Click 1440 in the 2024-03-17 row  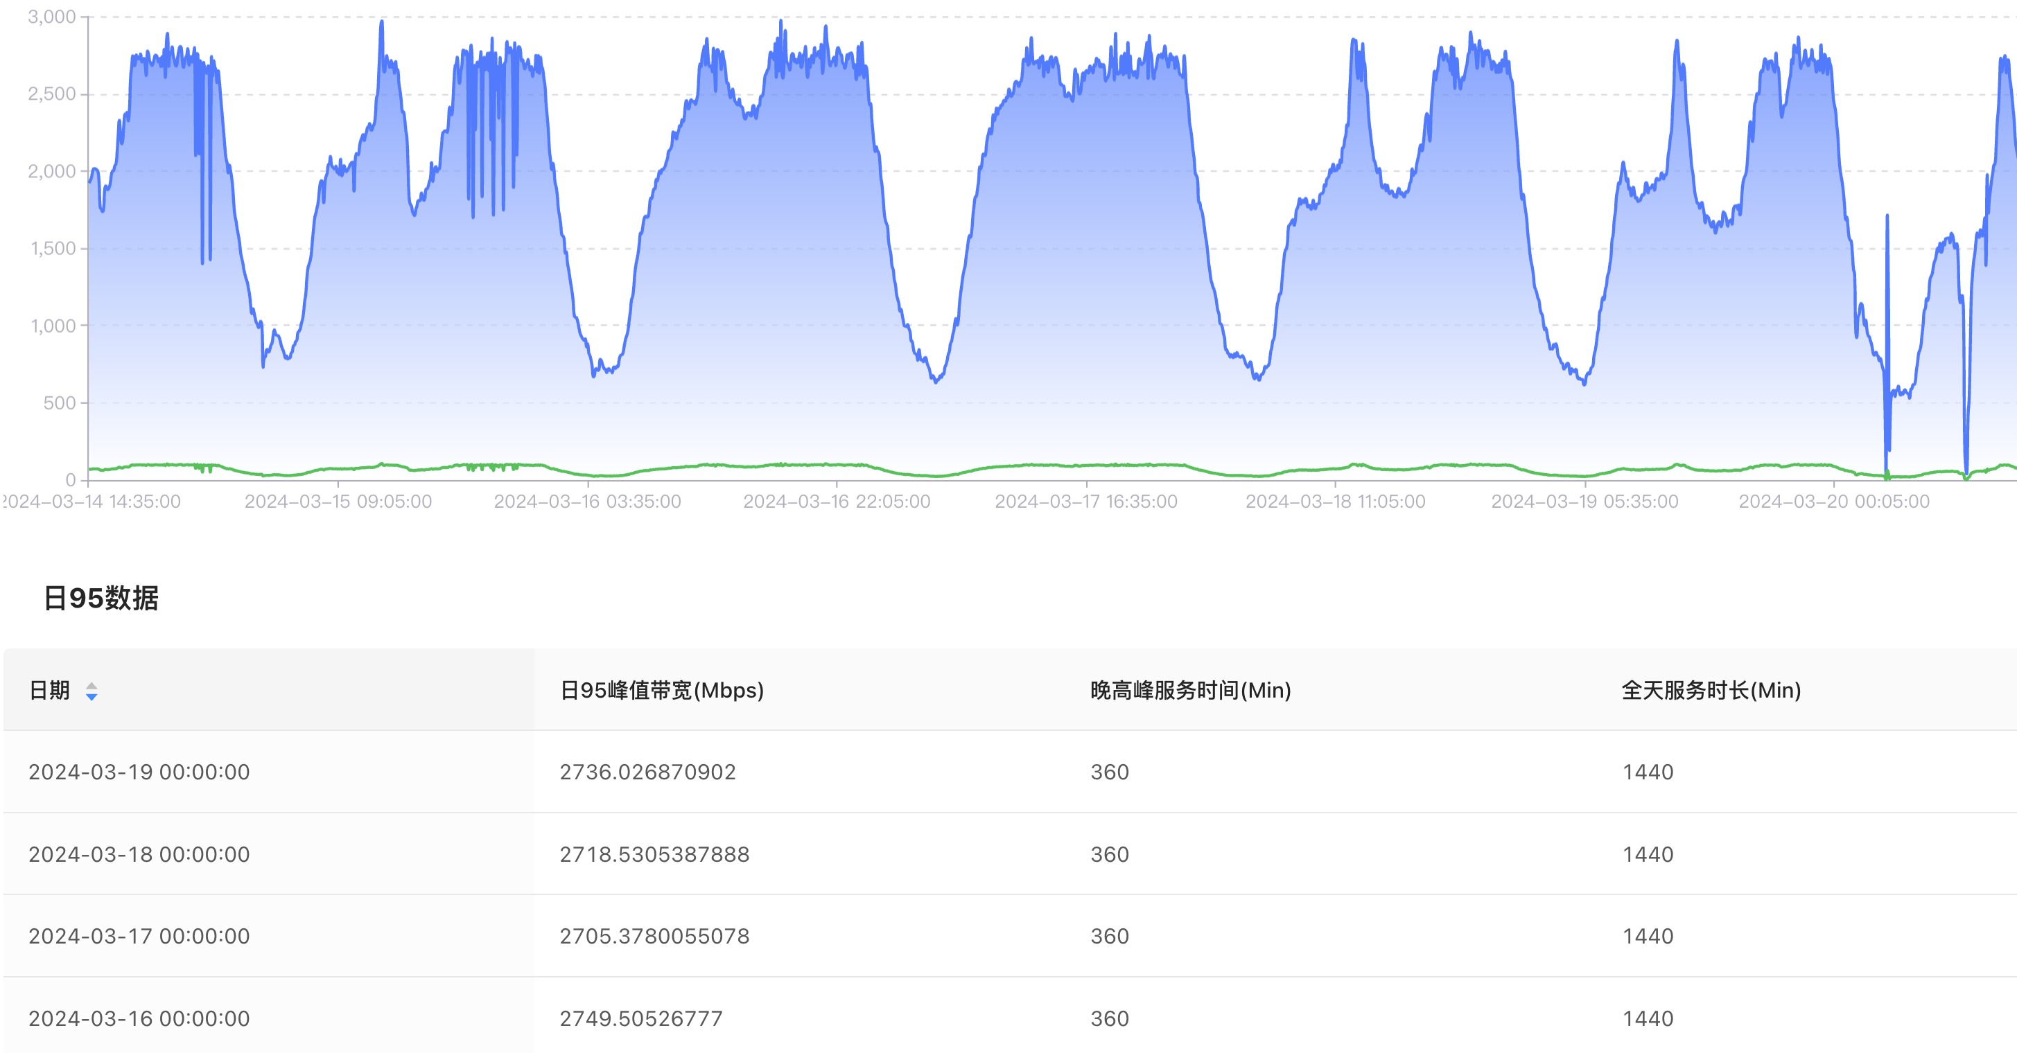click(1648, 937)
